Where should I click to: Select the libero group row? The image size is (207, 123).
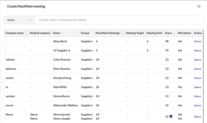(x=197, y=117)
